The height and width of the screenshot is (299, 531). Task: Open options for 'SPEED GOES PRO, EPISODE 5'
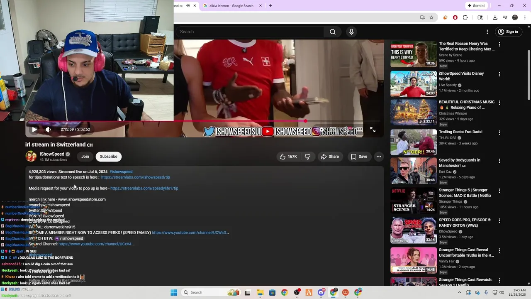[x=499, y=221]
